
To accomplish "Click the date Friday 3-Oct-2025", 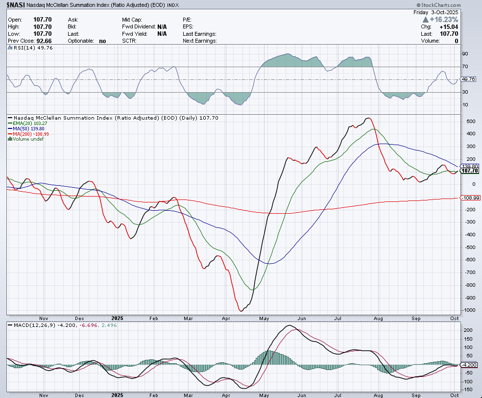I will (x=435, y=12).
